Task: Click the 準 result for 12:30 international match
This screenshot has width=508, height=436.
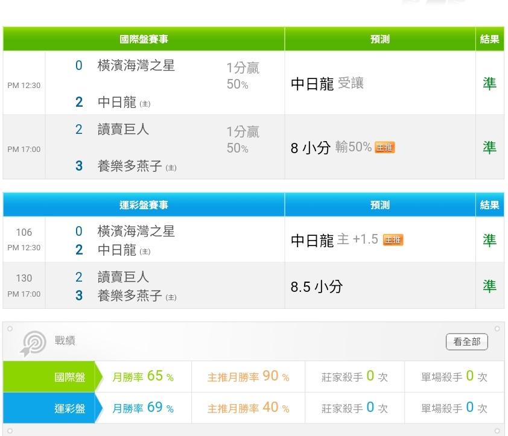Action: coord(489,83)
